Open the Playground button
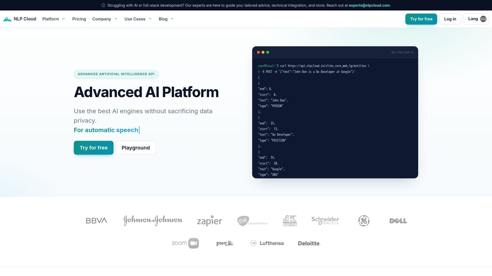Screen dimensions: 492x276 136,148
